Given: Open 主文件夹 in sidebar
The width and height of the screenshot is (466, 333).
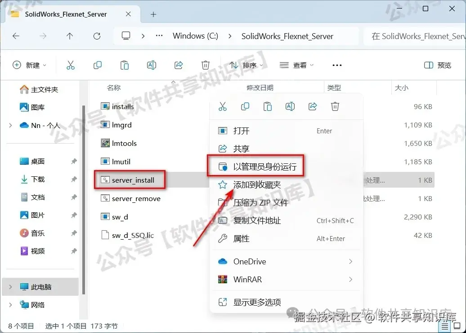Looking at the screenshot, I should click(39, 89).
